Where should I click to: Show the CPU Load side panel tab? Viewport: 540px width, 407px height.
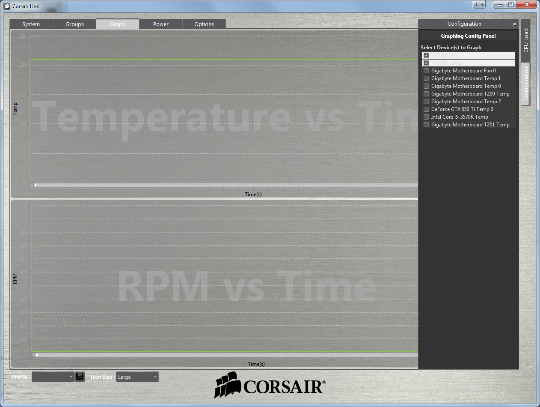526,40
